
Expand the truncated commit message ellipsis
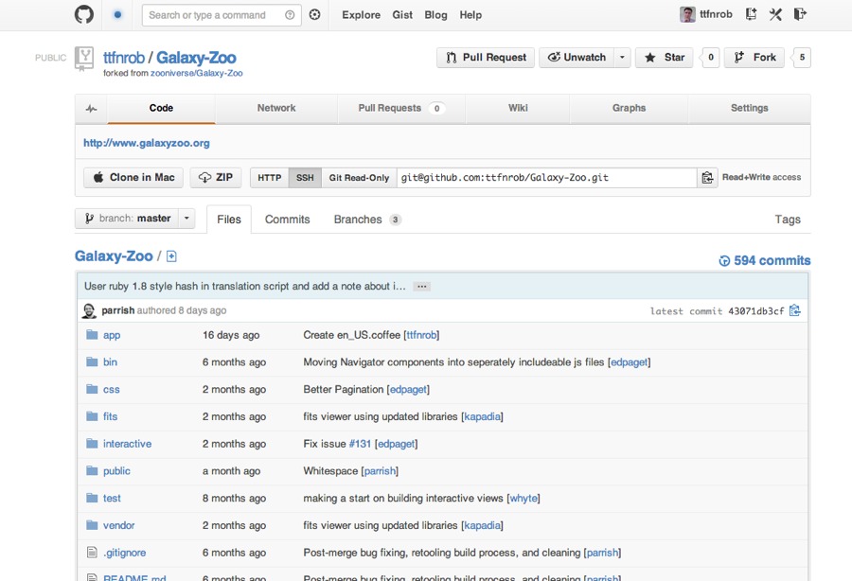tap(422, 286)
